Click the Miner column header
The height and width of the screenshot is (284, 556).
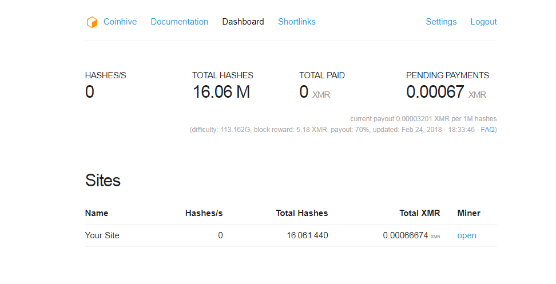(469, 213)
